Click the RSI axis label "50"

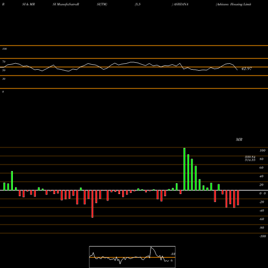[4, 70]
